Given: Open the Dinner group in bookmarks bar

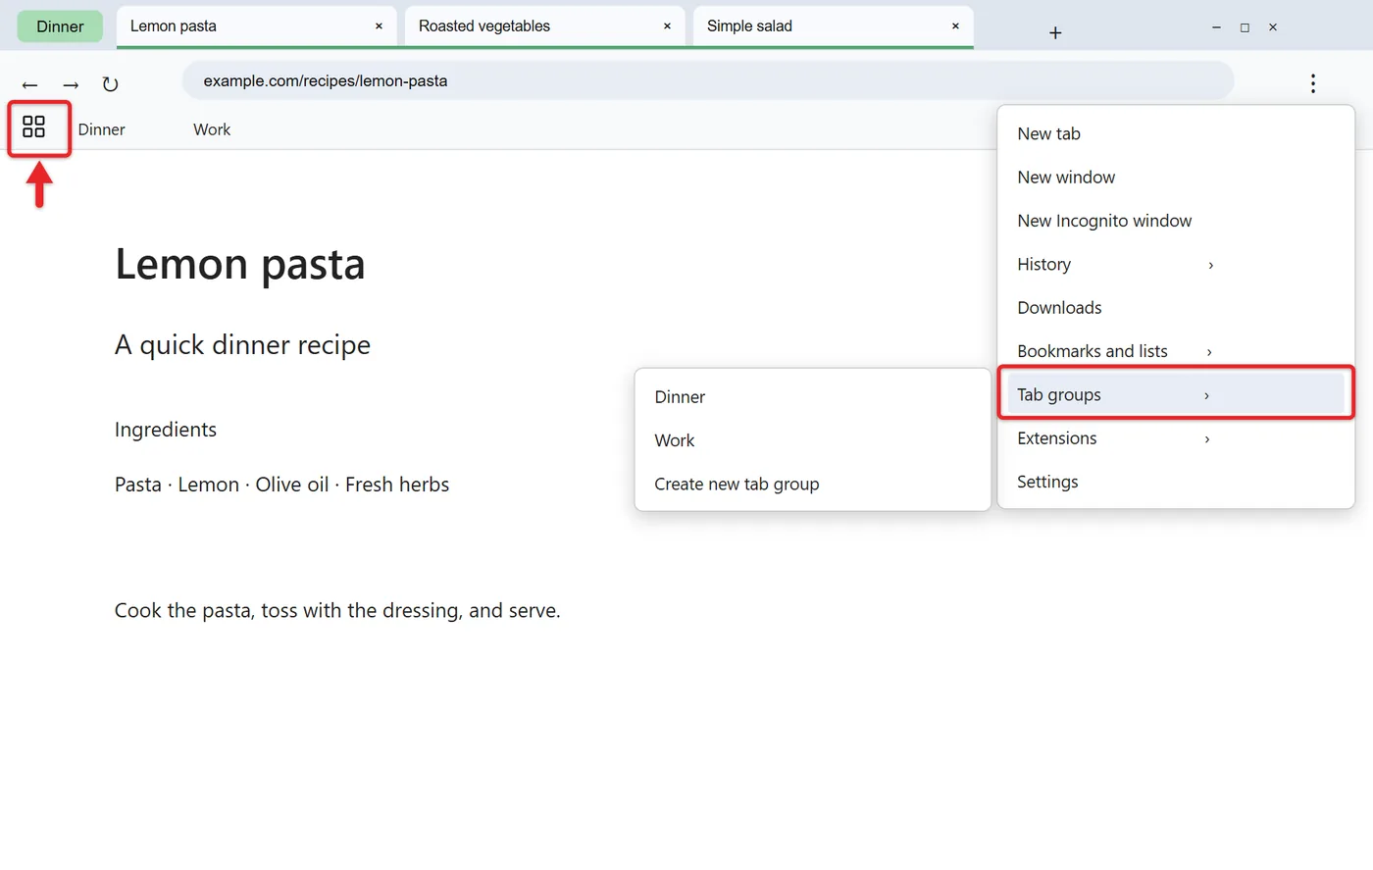Looking at the screenshot, I should pyautogui.click(x=102, y=129).
